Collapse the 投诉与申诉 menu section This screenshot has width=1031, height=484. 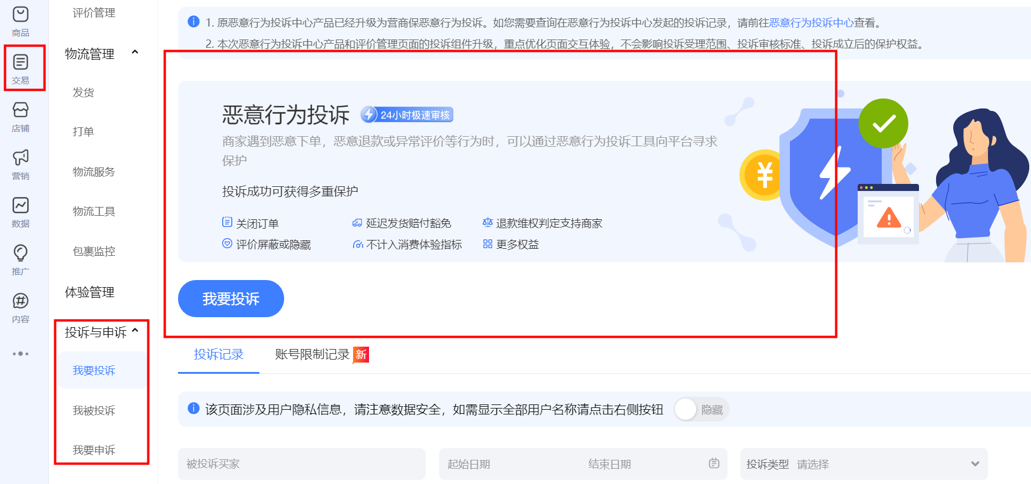coord(135,331)
